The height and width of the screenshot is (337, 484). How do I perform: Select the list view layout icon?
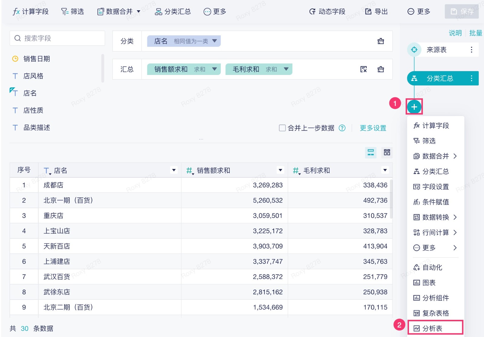click(371, 152)
